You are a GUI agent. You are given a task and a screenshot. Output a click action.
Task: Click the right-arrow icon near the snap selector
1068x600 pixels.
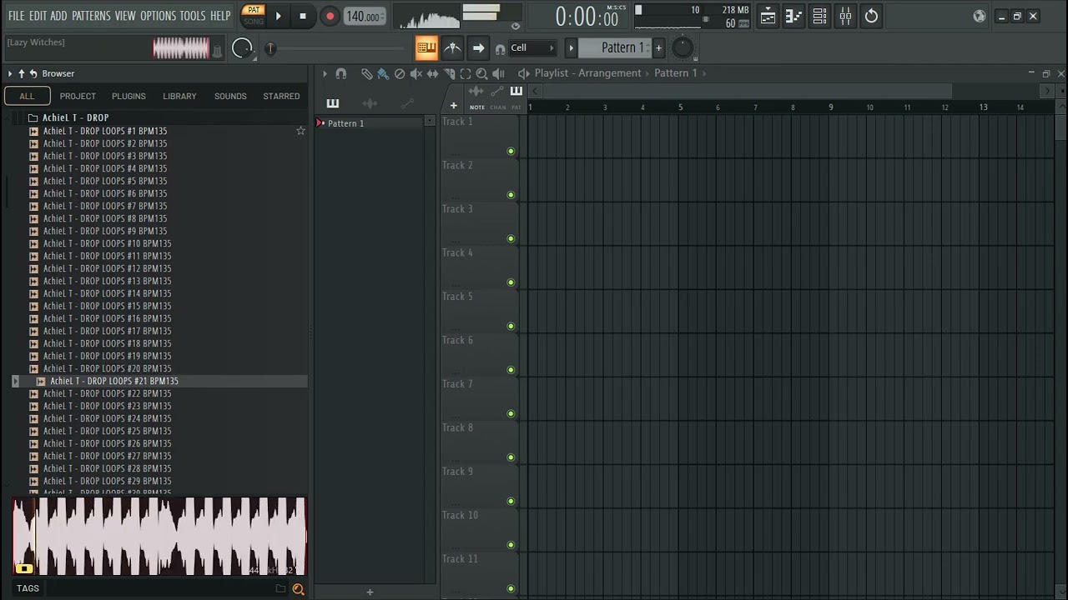tap(478, 48)
